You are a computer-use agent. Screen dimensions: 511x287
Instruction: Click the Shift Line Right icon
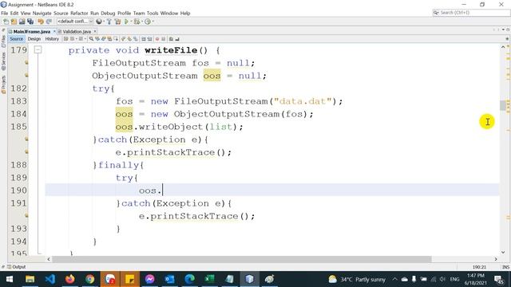tap(149, 39)
